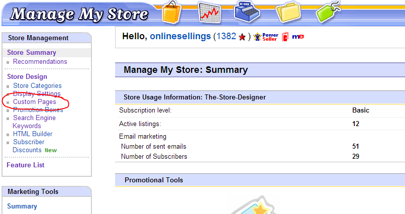Click 'Number of Subscribers' label
405x214 pixels.
click(154, 156)
